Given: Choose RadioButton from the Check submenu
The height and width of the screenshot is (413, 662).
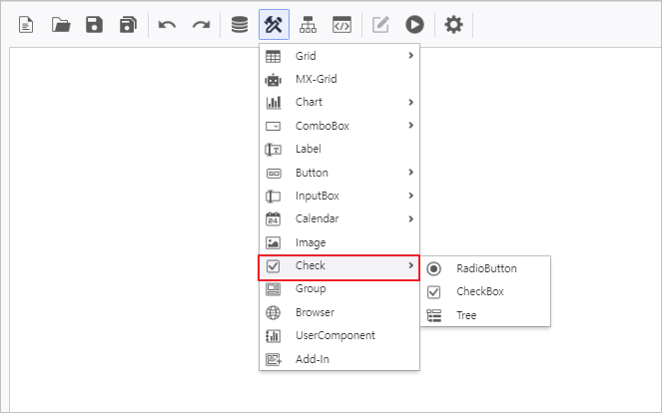Looking at the screenshot, I should [485, 268].
